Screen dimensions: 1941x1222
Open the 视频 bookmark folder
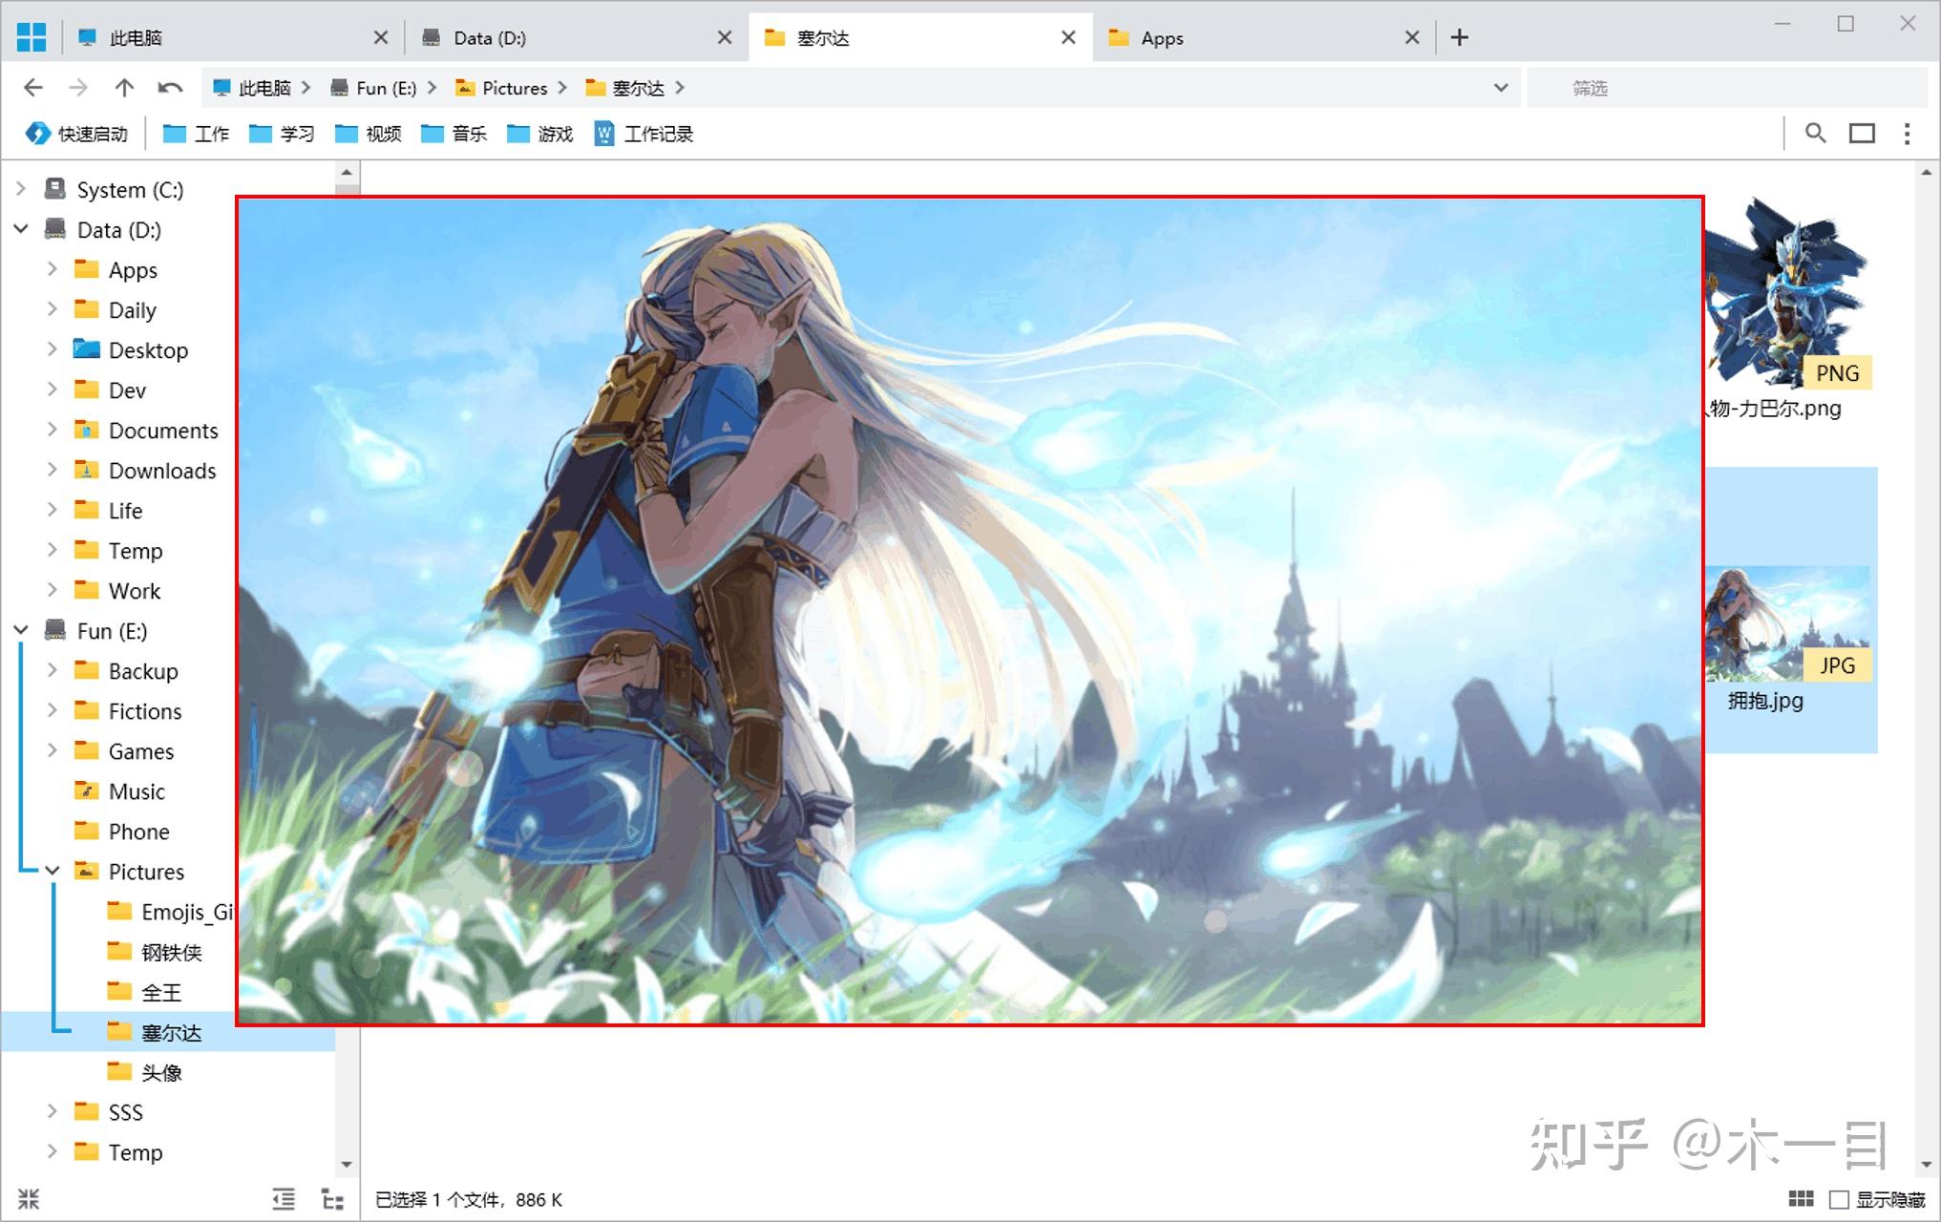[368, 134]
